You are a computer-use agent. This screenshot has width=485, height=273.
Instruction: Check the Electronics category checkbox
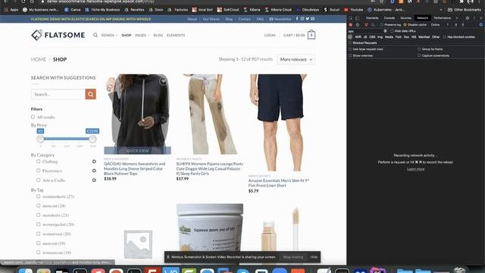pyautogui.click(x=39, y=171)
